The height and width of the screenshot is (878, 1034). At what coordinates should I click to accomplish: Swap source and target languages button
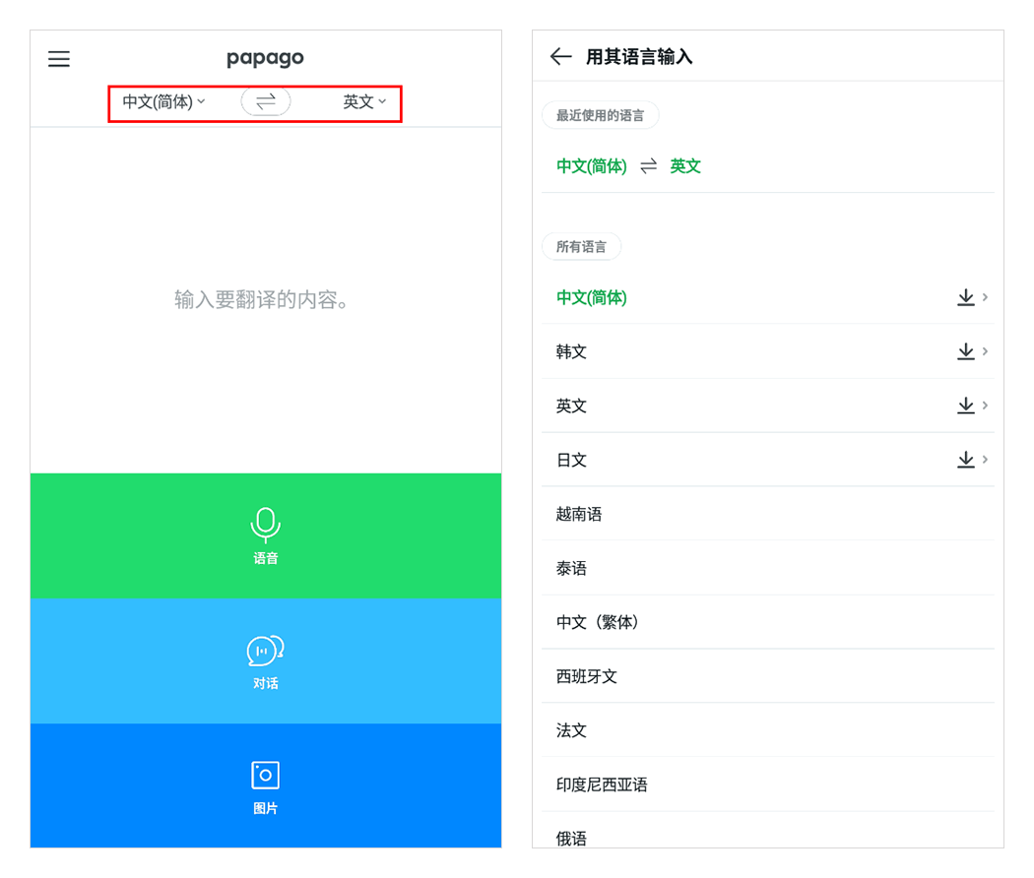tap(266, 101)
